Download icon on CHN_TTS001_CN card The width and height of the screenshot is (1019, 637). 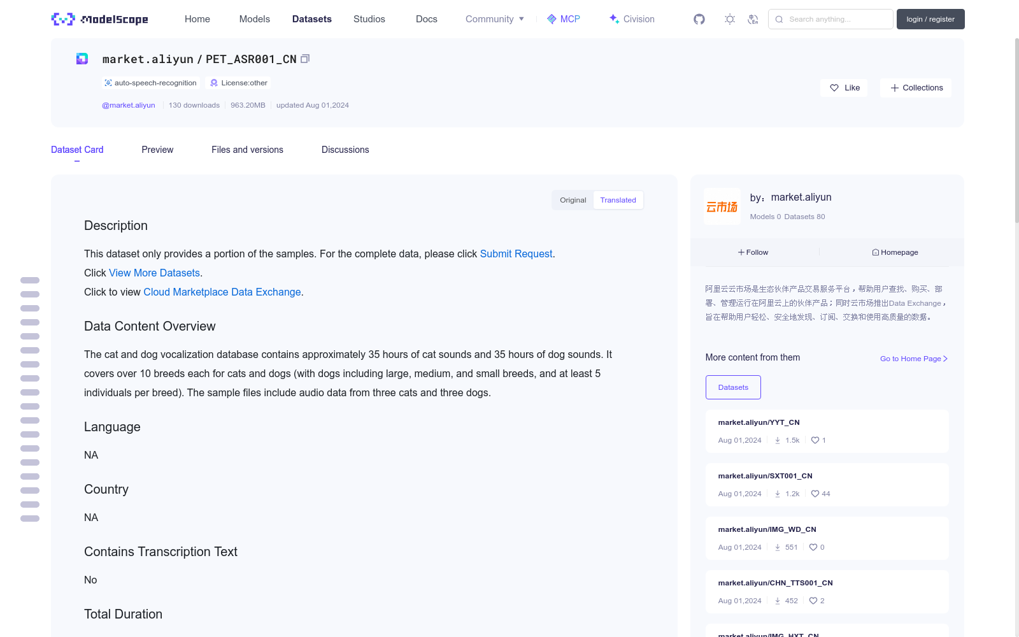point(778,601)
